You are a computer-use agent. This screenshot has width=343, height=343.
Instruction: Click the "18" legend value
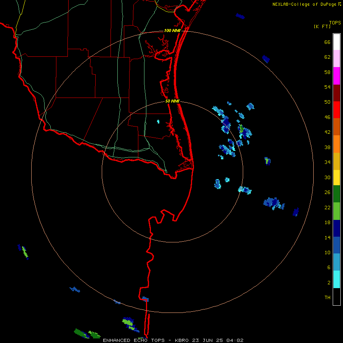[327, 223]
